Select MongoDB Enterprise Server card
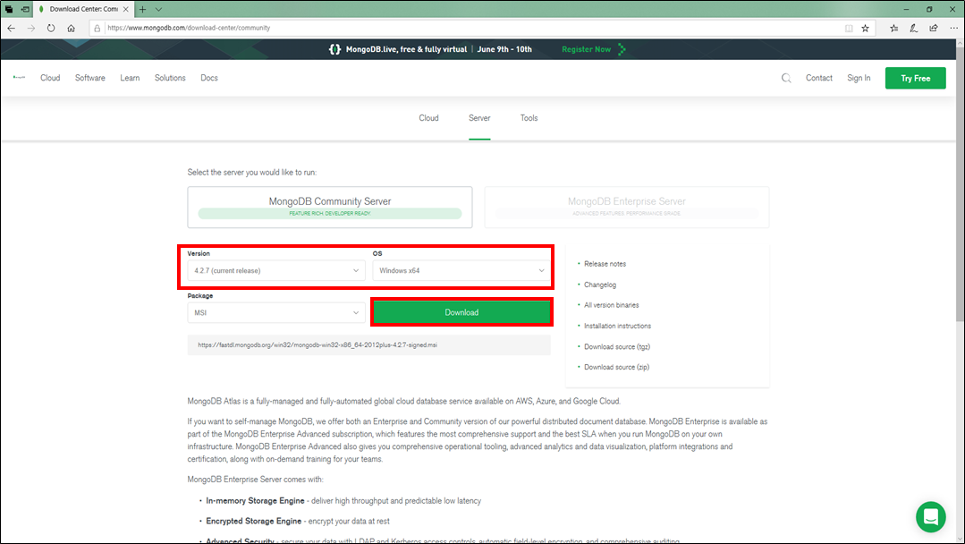Screen dimensions: 965x544 627,208
